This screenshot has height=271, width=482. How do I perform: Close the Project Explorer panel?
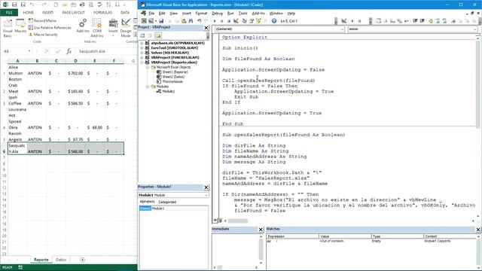click(206, 28)
